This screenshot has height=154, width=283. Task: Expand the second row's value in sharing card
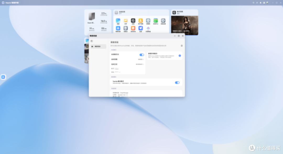coord(141,59)
